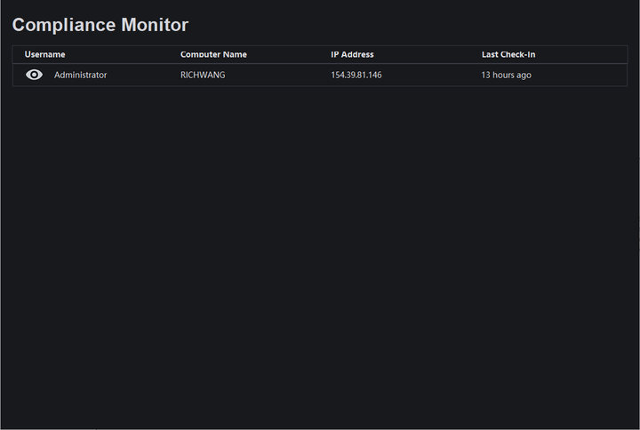Click the RICHWANG computer name
The image size is (640, 430).
click(x=203, y=75)
